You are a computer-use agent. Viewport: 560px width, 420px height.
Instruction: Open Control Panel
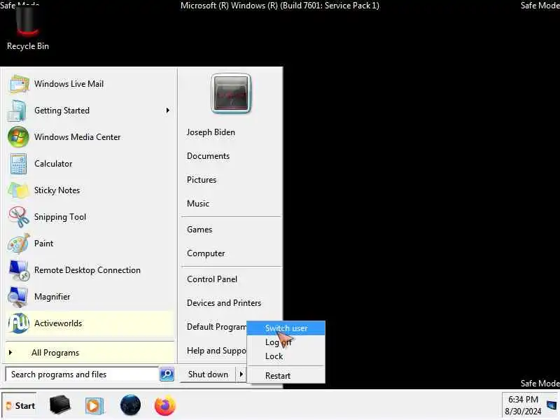212,279
